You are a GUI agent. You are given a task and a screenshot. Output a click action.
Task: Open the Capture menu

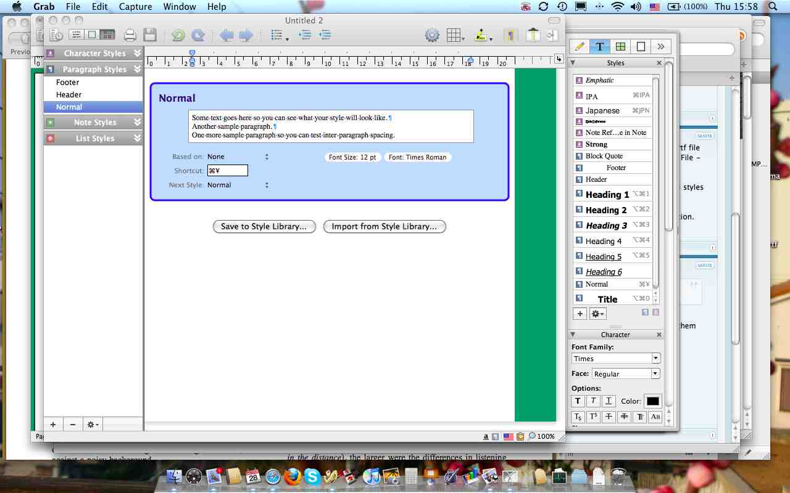135,7
